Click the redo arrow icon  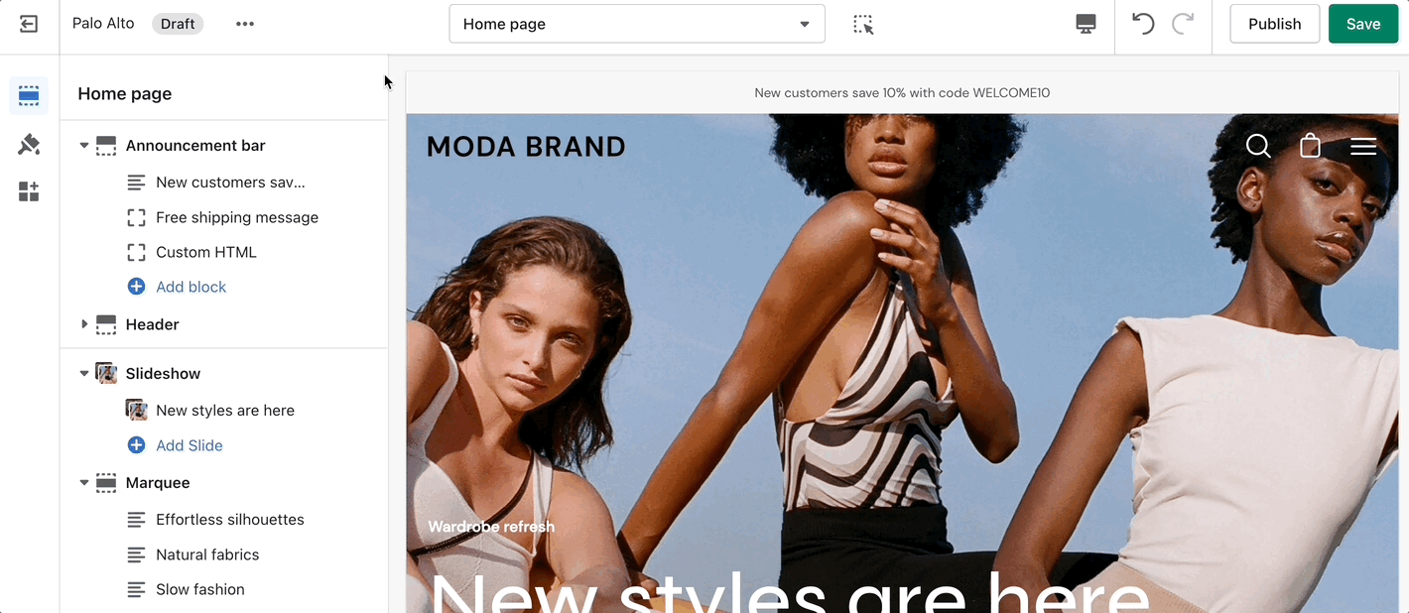[1183, 24]
